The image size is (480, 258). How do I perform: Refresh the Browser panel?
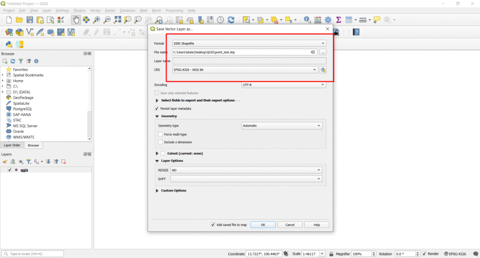pos(13,61)
